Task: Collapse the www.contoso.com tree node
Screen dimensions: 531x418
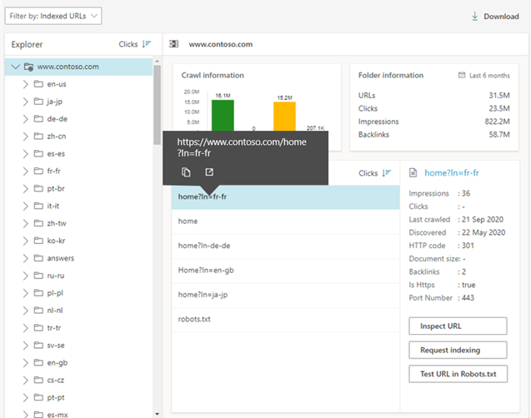Action: 16,67
